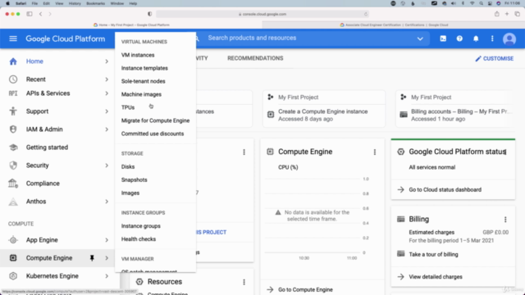This screenshot has width=525, height=295.
Task: Open the search bar dropdown arrow
Action: (420, 39)
